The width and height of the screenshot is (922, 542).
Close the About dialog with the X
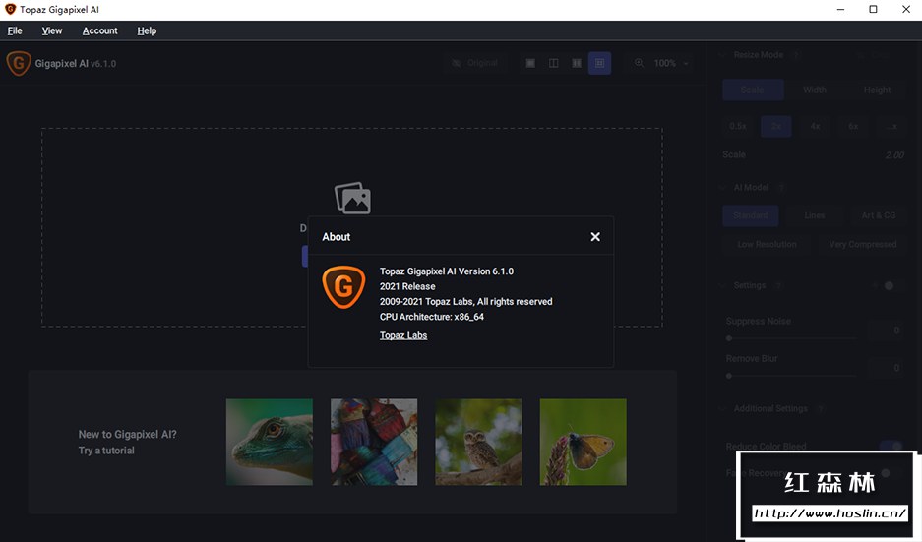point(595,236)
